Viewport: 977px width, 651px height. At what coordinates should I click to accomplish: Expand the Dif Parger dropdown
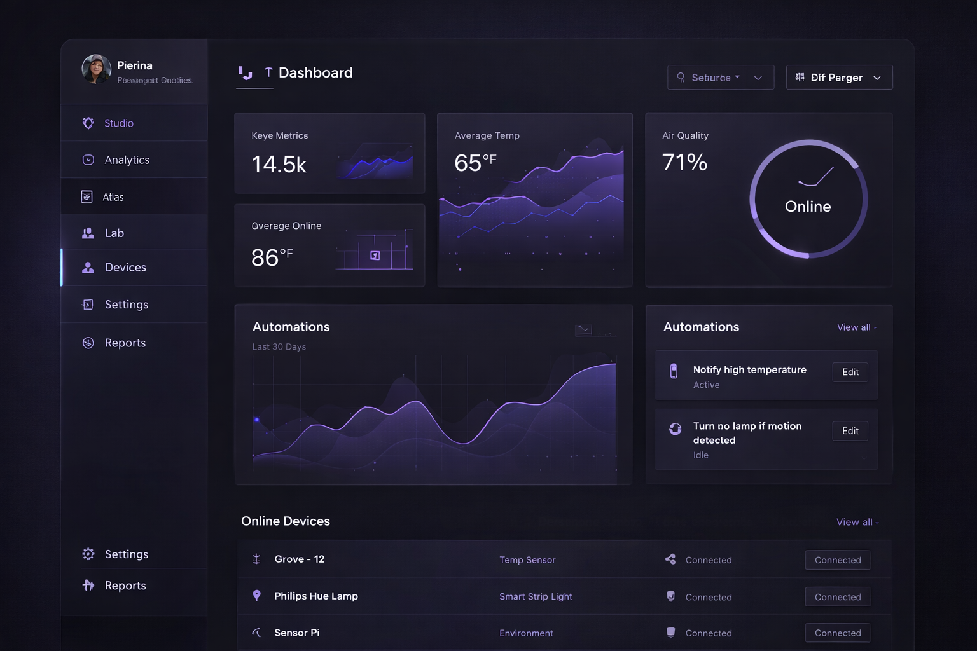(x=839, y=78)
